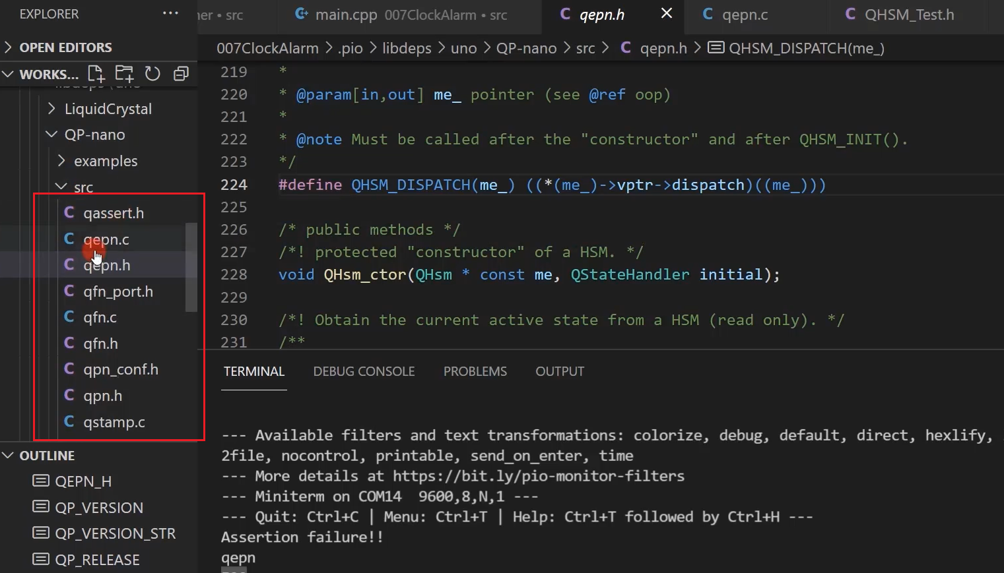
Task: Open qfn.c file
Action: 100,317
